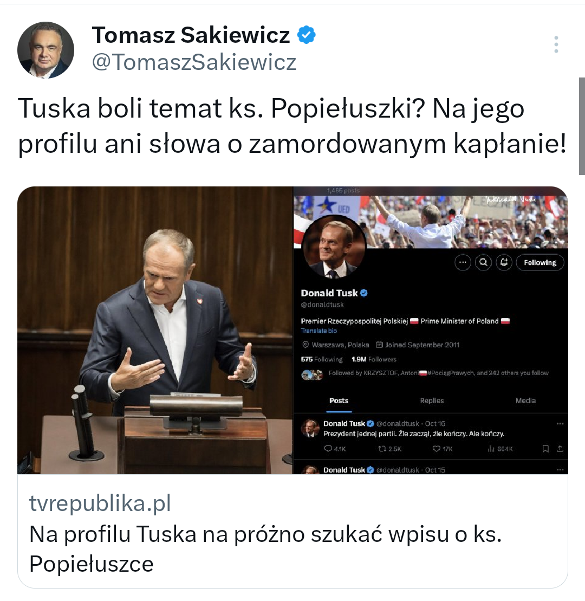Toggle the notification bell on Tusk's profile
The width and height of the screenshot is (585, 601).
(x=504, y=263)
